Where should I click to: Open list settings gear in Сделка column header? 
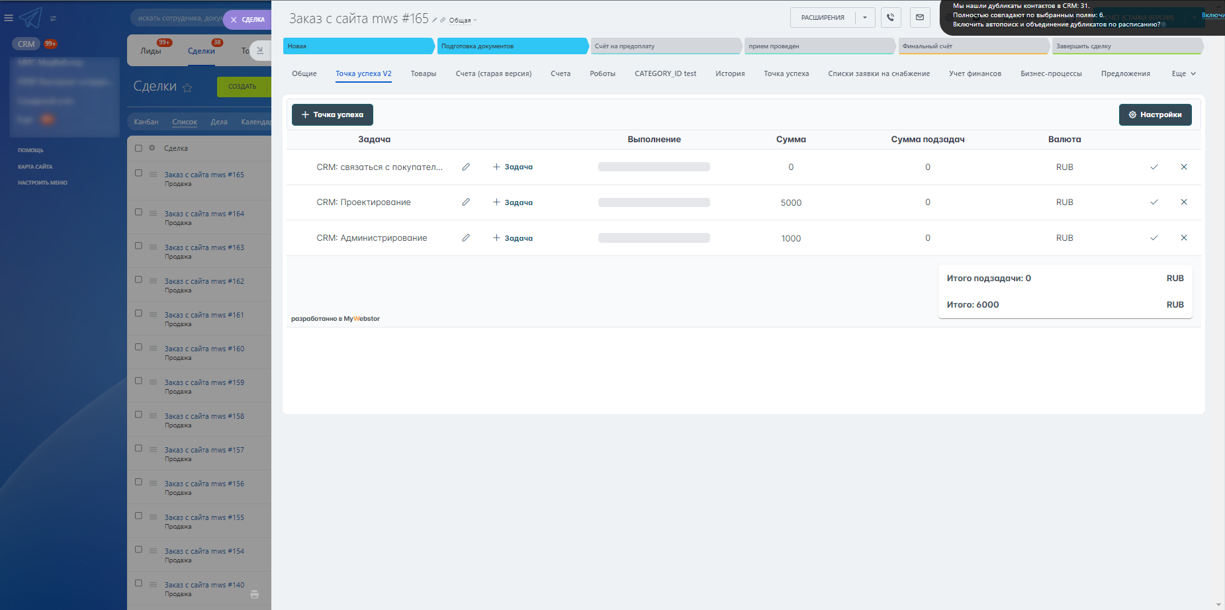pos(152,148)
